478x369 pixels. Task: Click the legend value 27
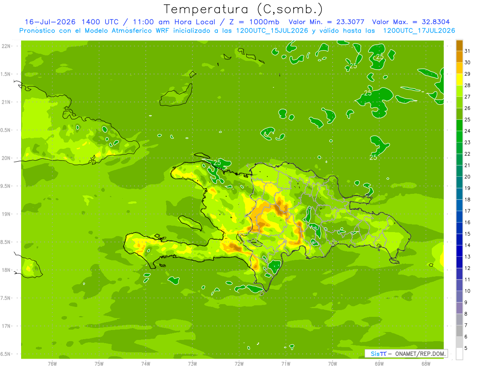pyautogui.click(x=468, y=97)
